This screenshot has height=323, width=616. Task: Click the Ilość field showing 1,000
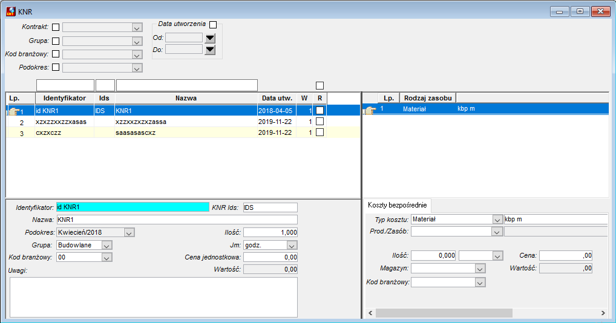click(x=270, y=232)
